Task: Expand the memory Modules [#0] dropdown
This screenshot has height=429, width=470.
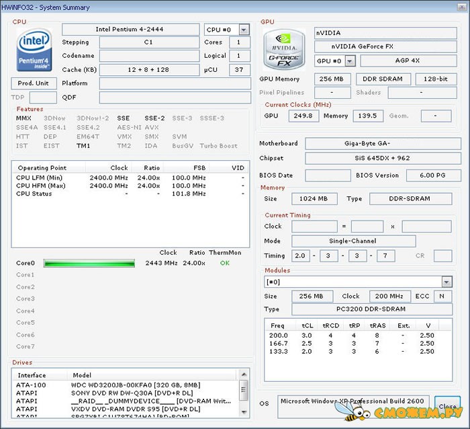Action: pos(446,282)
